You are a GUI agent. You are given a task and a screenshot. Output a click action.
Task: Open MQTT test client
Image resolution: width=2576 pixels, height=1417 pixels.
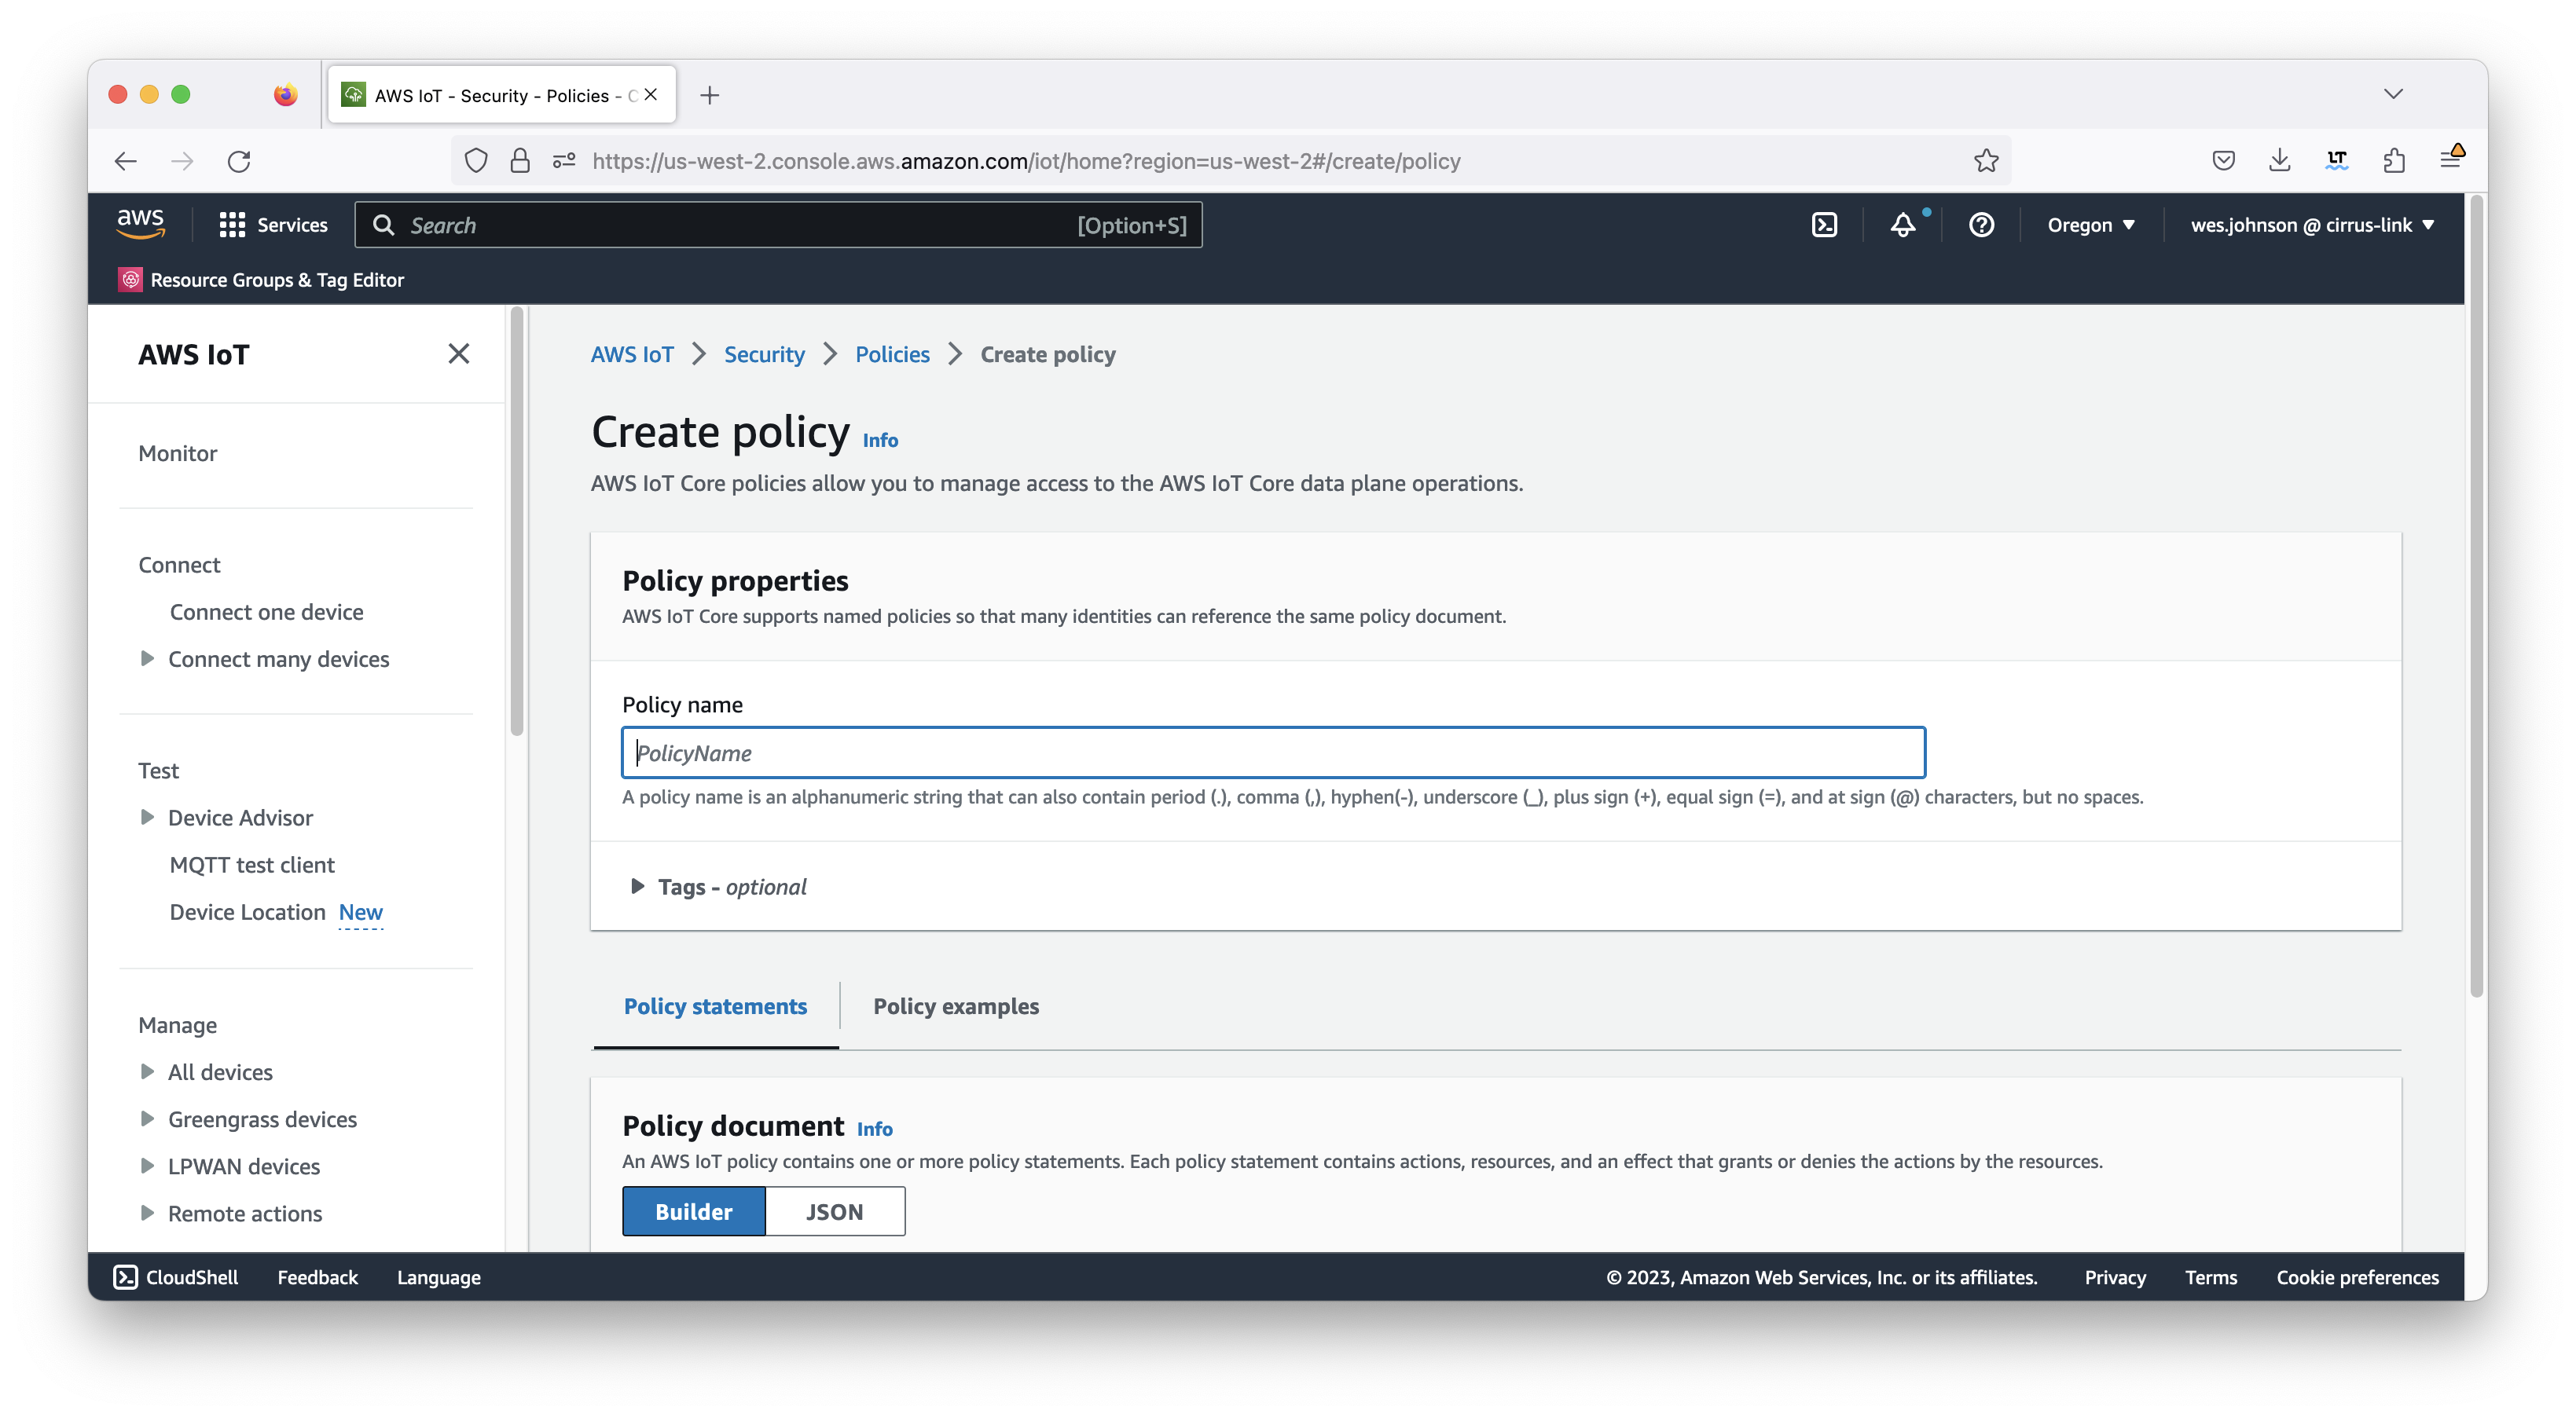coord(252,864)
